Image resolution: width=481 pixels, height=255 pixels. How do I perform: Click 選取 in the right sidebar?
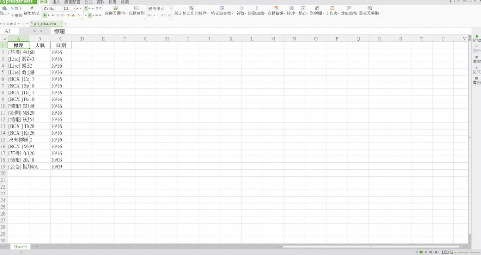476,60
